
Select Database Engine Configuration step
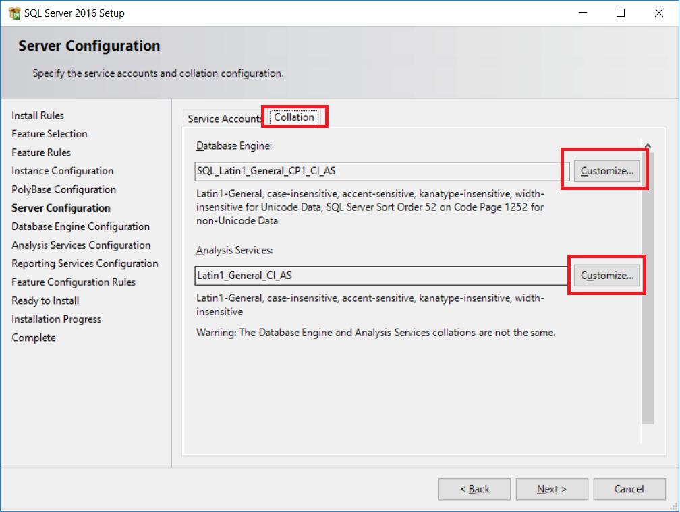81,226
